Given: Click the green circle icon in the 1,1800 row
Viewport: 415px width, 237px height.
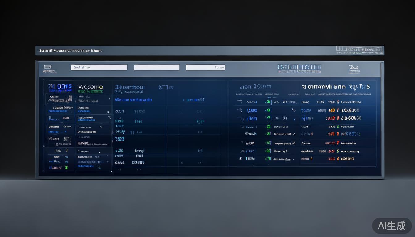Looking at the screenshot, I should 268,110.
